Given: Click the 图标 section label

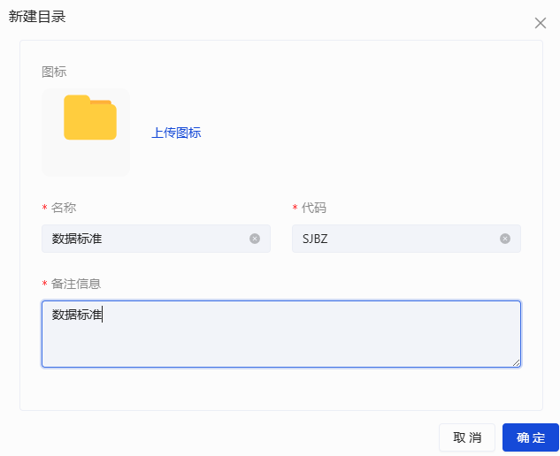Looking at the screenshot, I should 54,72.
